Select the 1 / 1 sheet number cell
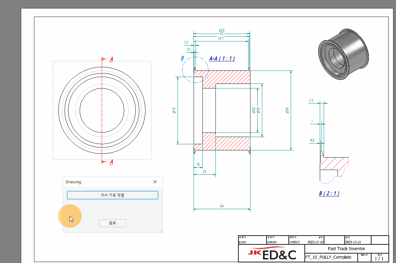Viewport: 396px width, 263px height. [379, 258]
